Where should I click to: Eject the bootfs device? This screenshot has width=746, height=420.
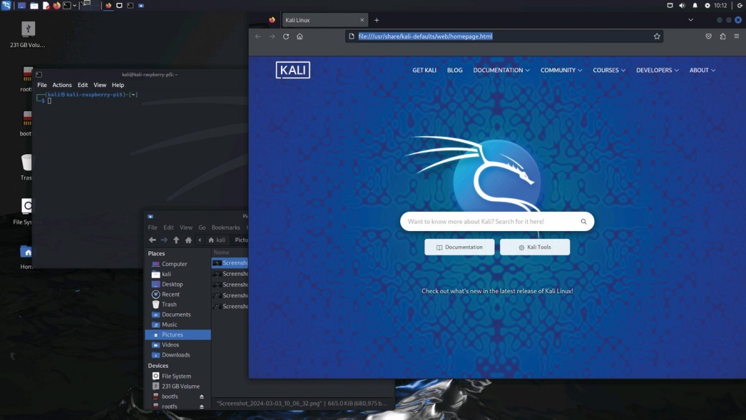(x=201, y=396)
